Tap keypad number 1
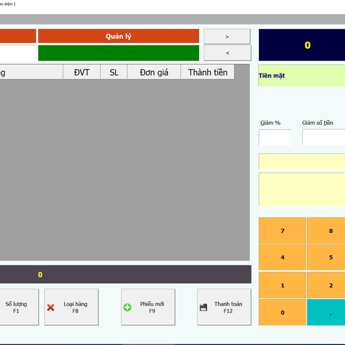 point(282,285)
